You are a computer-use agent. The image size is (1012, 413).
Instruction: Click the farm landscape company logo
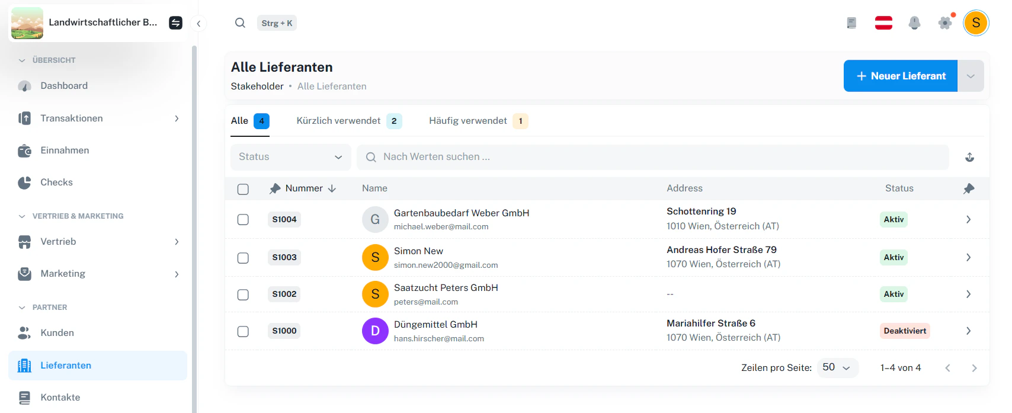click(27, 23)
